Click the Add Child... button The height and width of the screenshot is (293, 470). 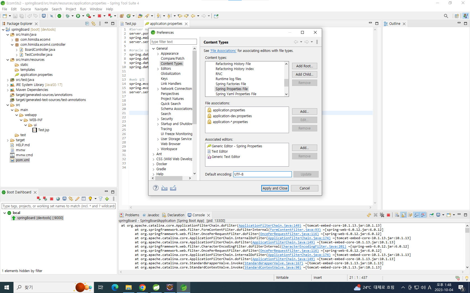pos(305,75)
